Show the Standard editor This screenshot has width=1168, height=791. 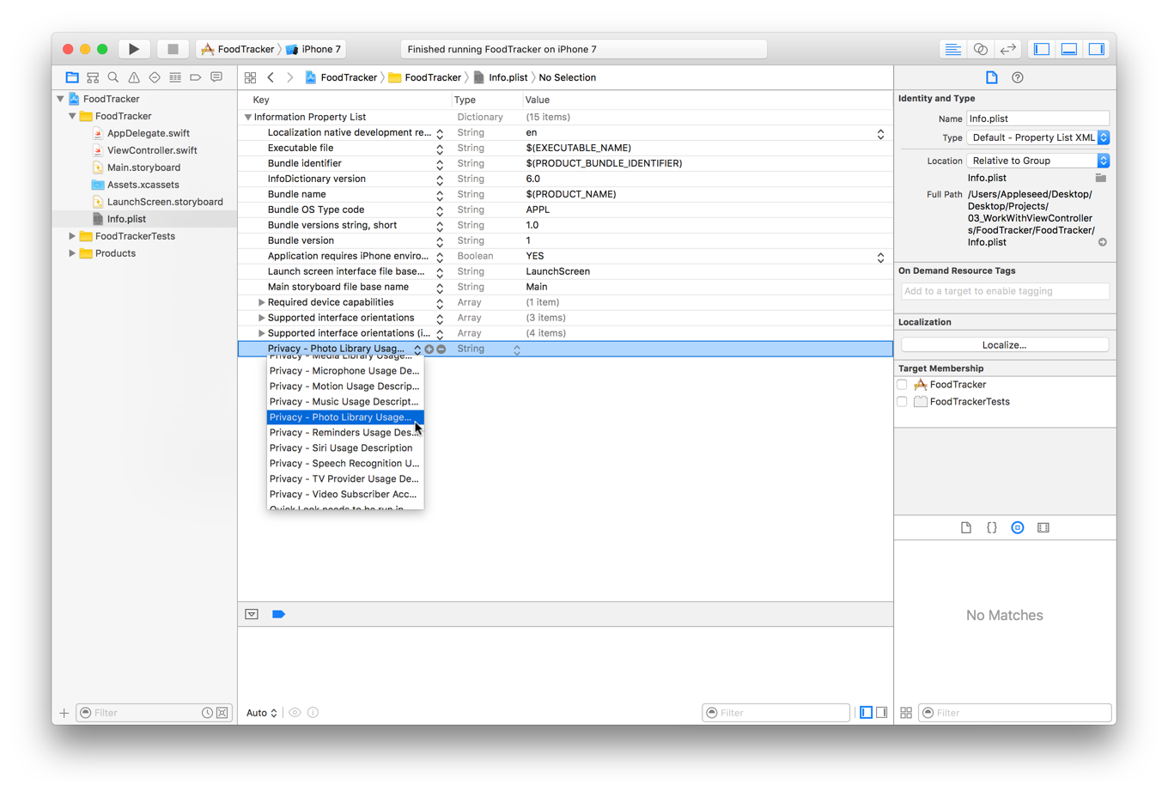[952, 49]
